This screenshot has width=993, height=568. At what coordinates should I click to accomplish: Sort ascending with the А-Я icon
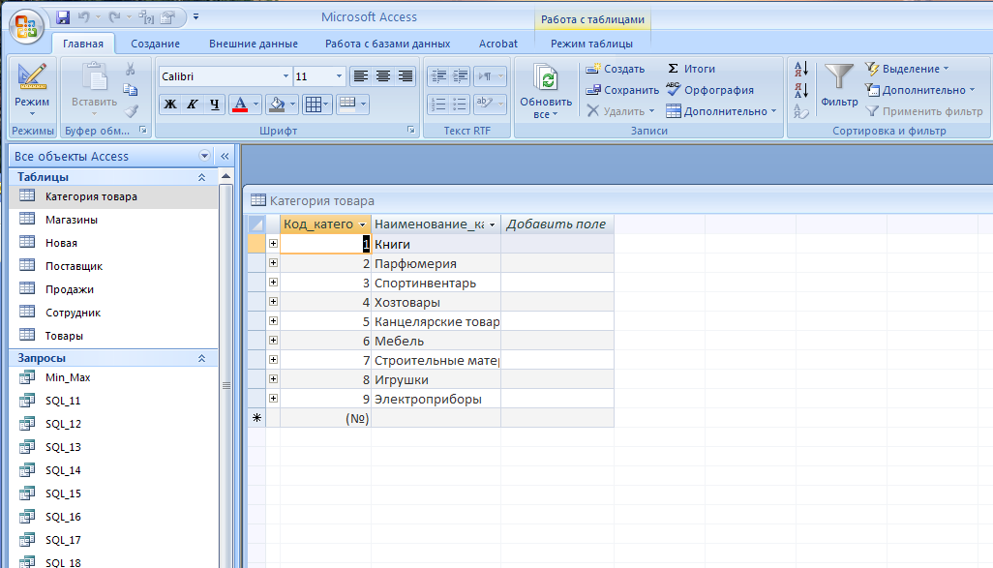pyautogui.click(x=801, y=69)
